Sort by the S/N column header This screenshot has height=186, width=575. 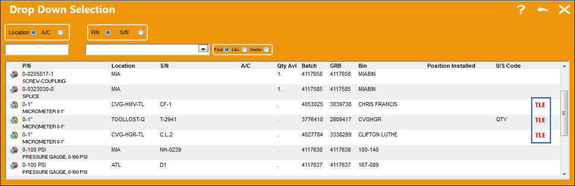(165, 66)
